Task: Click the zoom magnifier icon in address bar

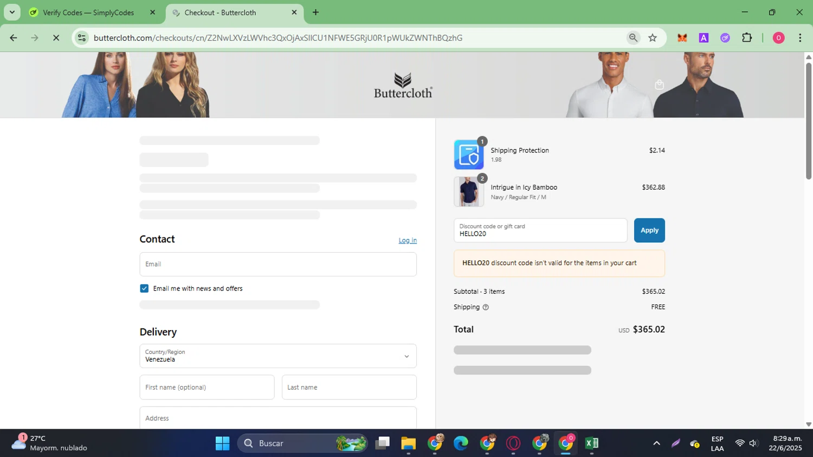Action: (633, 37)
